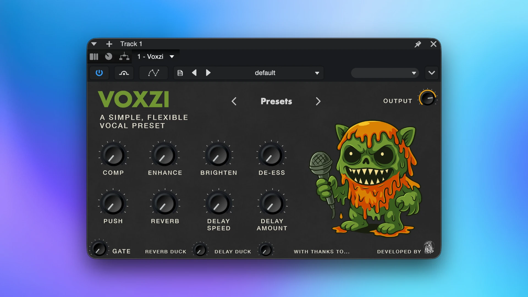Click the Presets label
This screenshot has width=528, height=297.
(276, 101)
